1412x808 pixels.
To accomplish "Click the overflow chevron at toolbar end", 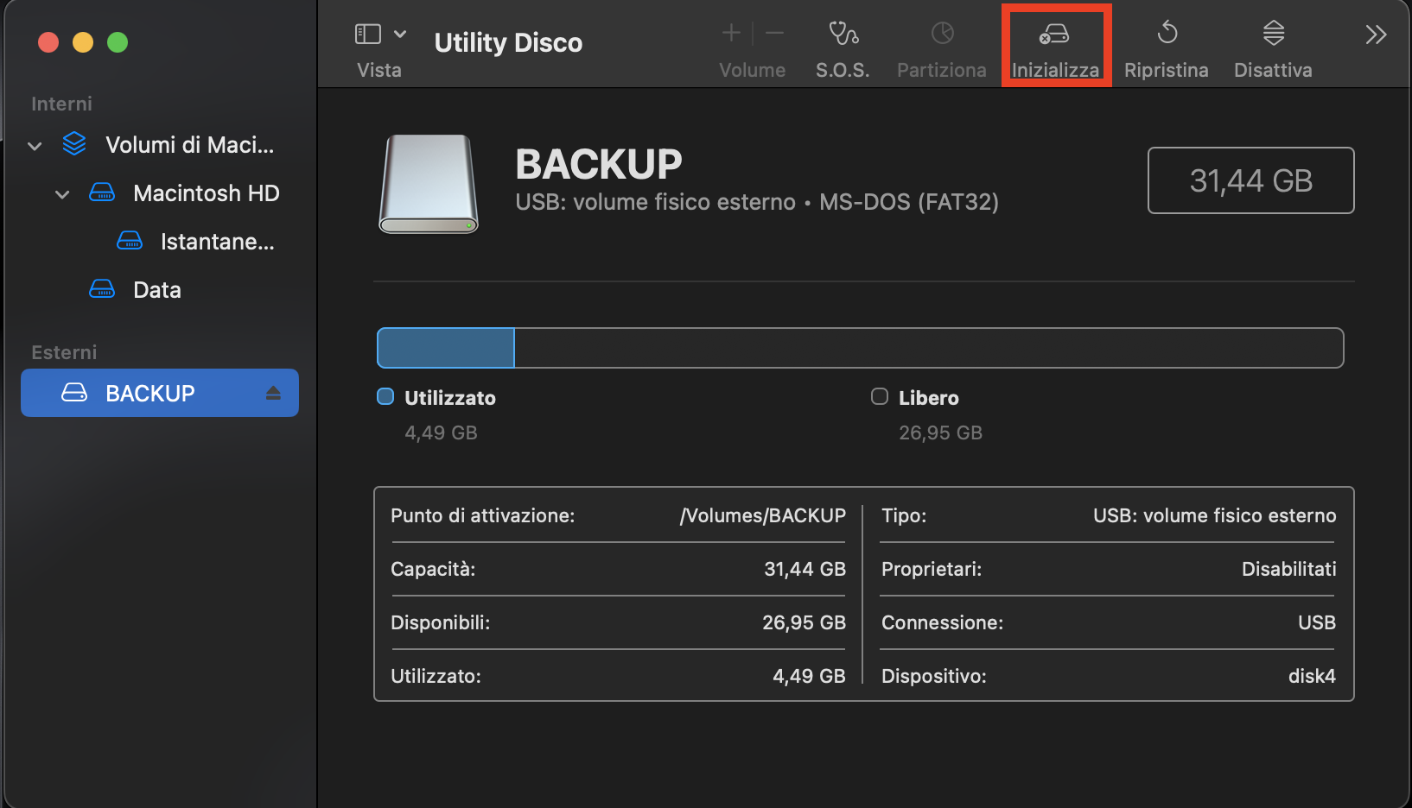I will pyautogui.click(x=1375, y=35).
